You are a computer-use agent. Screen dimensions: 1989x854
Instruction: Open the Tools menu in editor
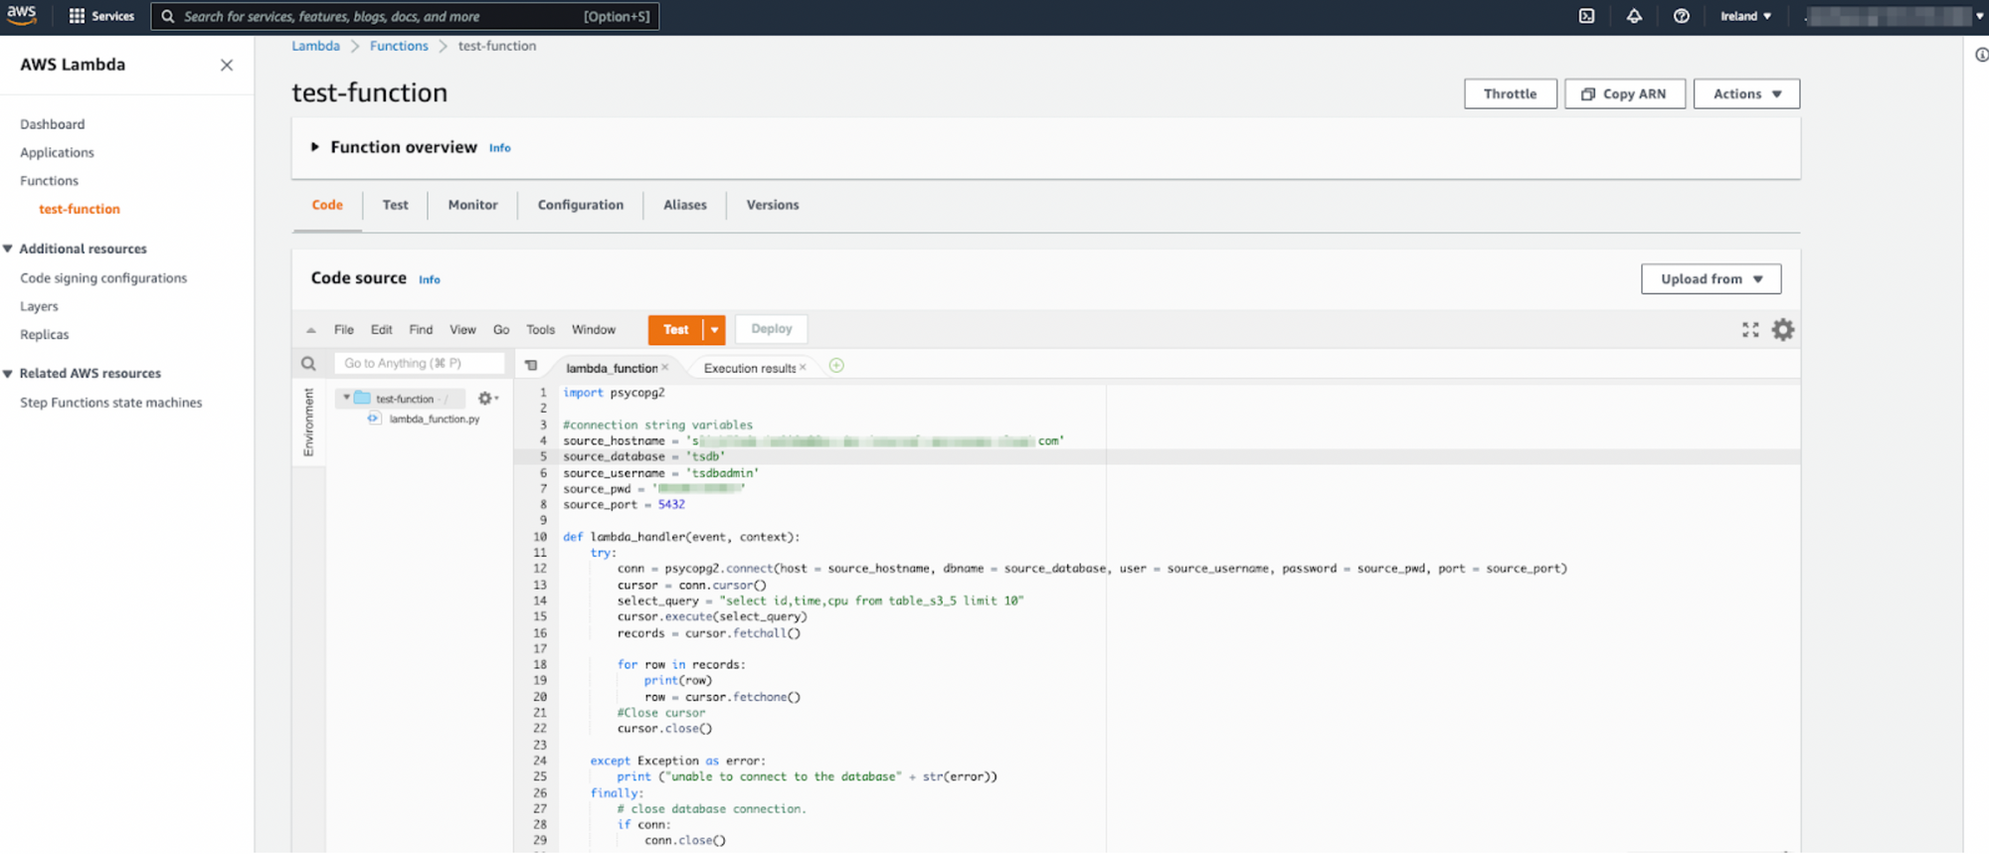(x=540, y=330)
